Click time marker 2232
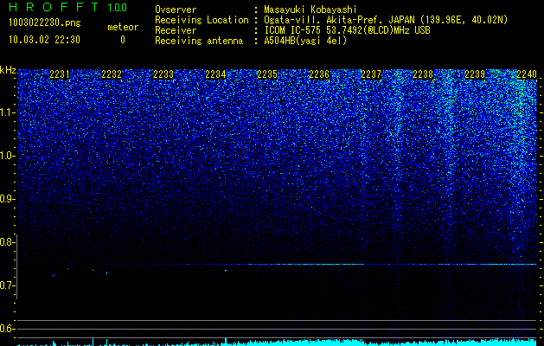 (x=112, y=74)
